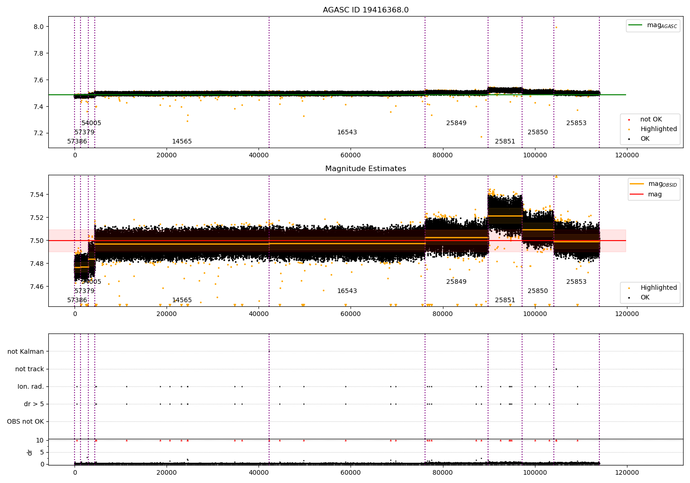Image resolution: width=690 pixels, height=483 pixels.
Task: Click Highlighted in the Magnitude Estimates legend
Action: point(653,288)
